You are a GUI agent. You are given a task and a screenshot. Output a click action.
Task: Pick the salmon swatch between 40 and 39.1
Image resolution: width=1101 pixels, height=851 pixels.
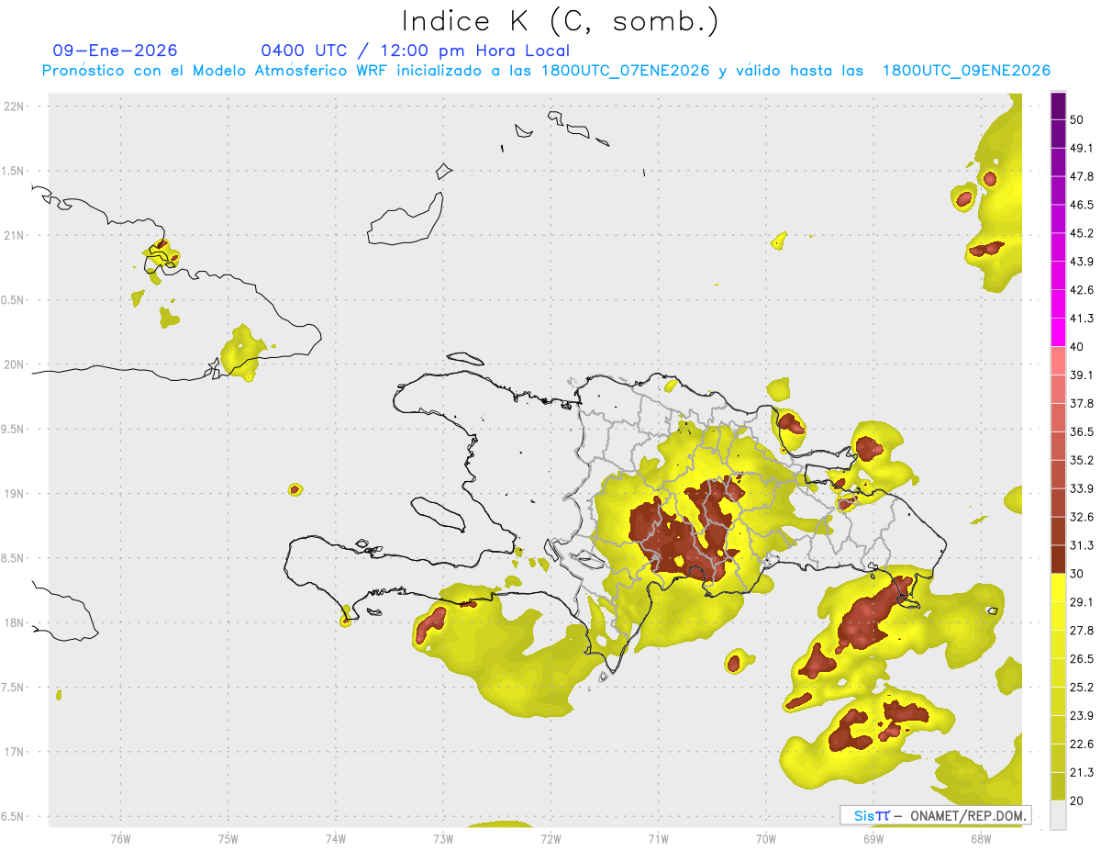pyautogui.click(x=1058, y=361)
